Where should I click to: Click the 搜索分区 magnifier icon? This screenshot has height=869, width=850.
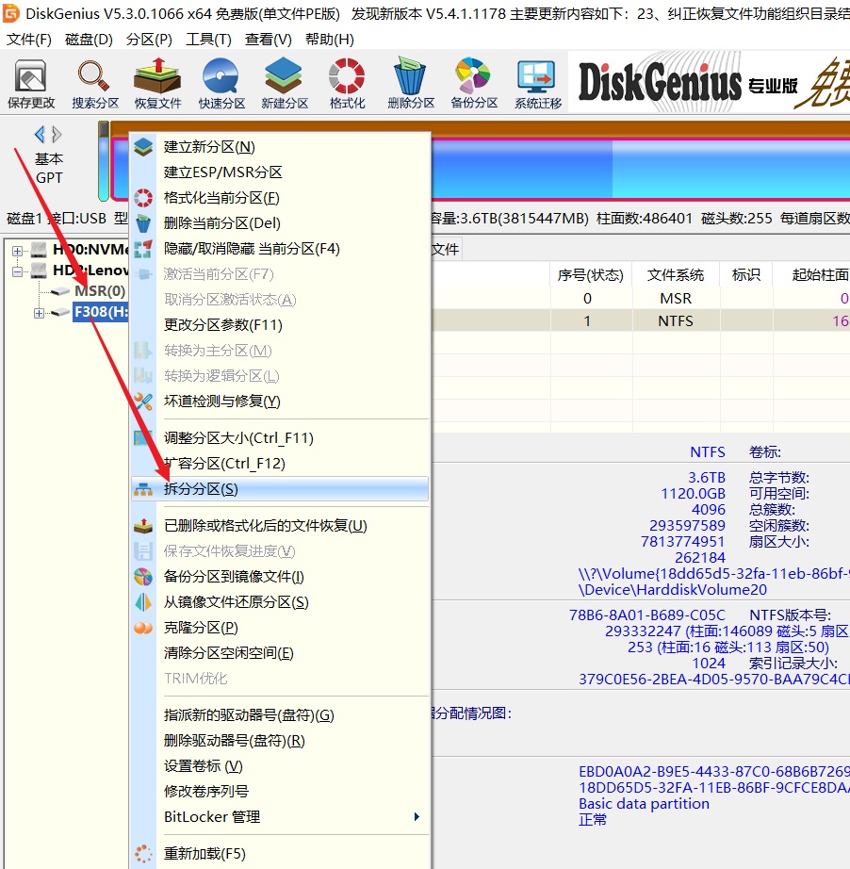(x=95, y=76)
